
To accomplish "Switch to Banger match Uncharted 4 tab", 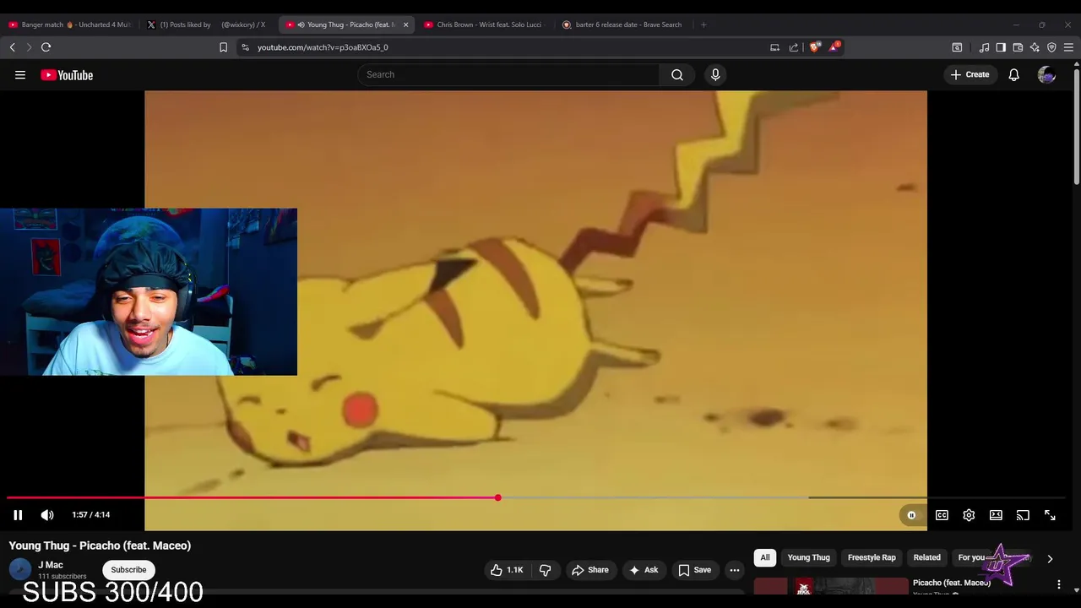I will pos(69,24).
